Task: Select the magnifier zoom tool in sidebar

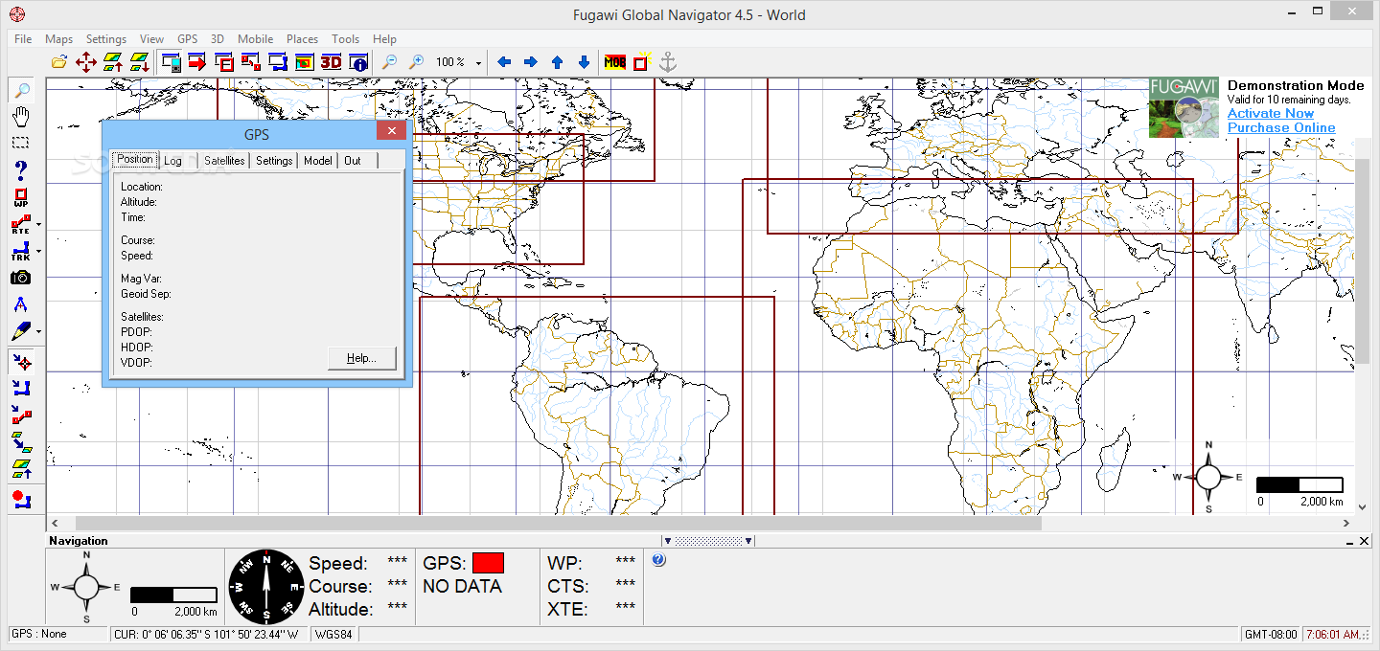Action: tap(20, 91)
